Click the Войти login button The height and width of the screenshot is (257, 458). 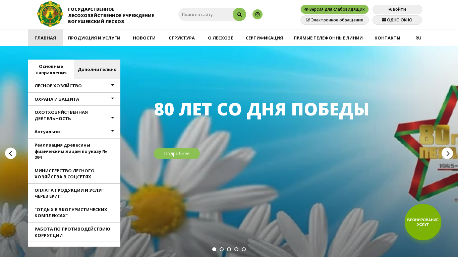point(397,9)
